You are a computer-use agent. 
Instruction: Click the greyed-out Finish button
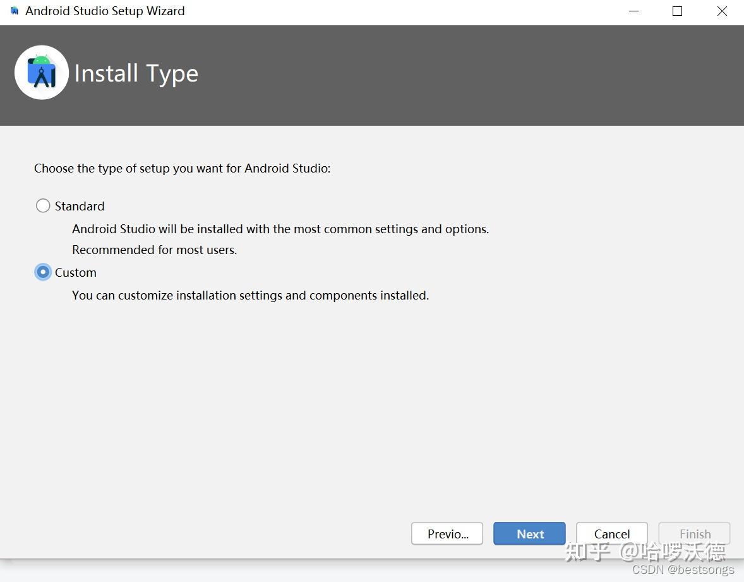(695, 534)
